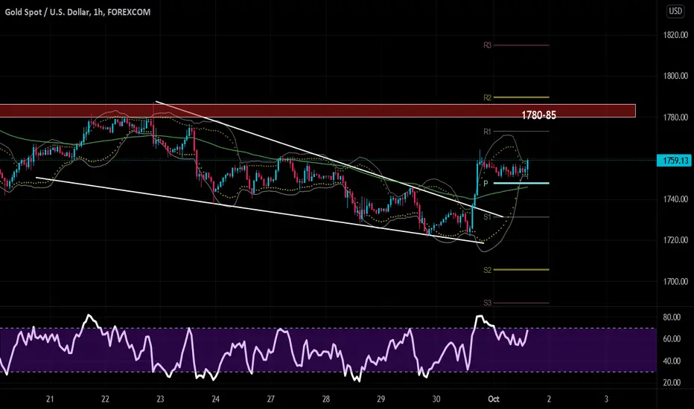Select the red 1780-85 resistance rectangle
The image size is (694, 409).
point(318,111)
